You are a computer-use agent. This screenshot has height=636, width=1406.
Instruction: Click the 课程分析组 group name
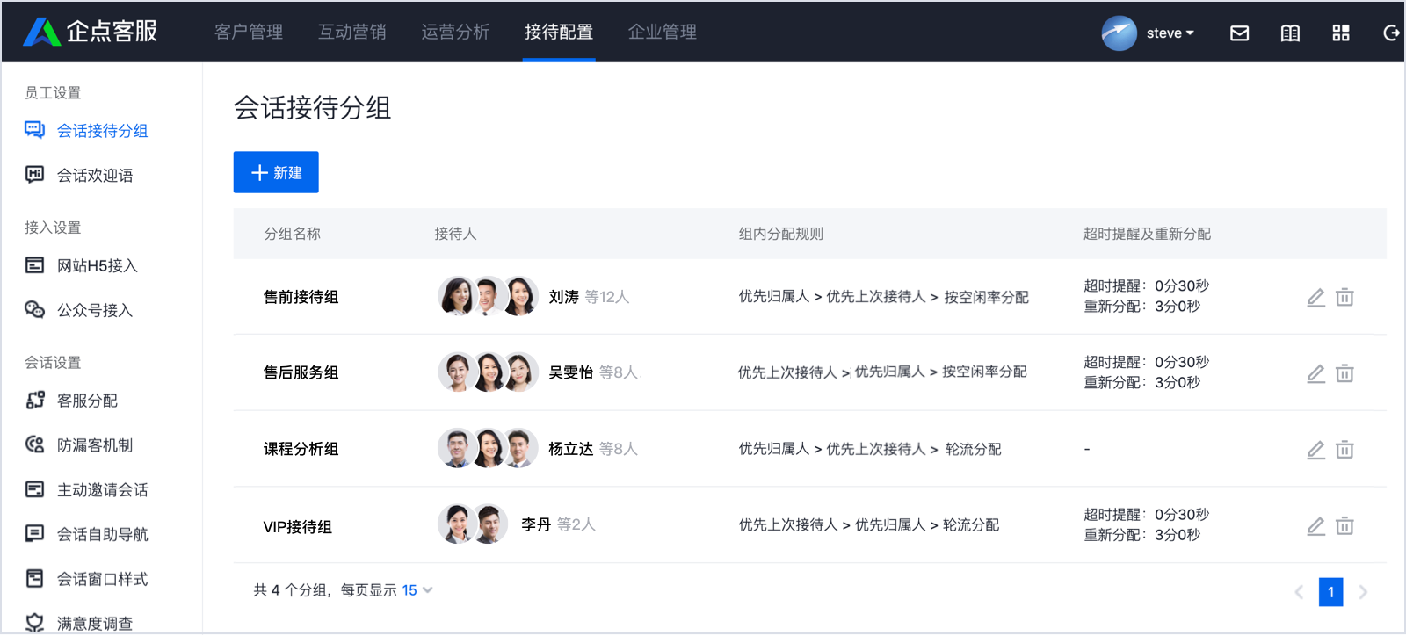coord(301,449)
